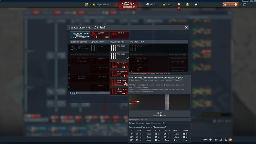Viewport: 256px width, 144px height.
Task: Click the Бонус: 1 800 tier bonus
Action: 178,70
